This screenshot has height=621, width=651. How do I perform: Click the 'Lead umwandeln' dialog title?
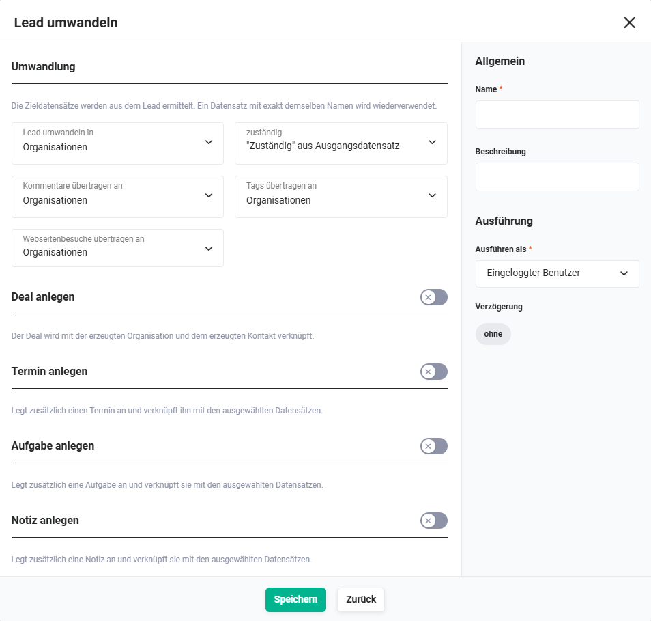point(66,23)
